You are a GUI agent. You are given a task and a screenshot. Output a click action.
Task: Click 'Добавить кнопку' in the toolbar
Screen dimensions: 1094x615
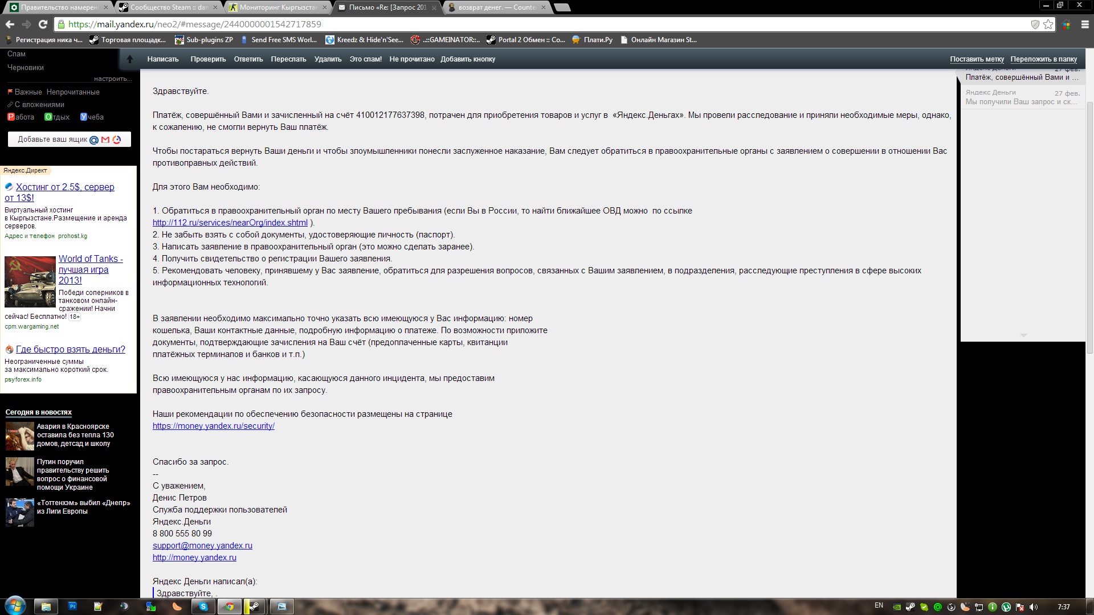click(468, 59)
